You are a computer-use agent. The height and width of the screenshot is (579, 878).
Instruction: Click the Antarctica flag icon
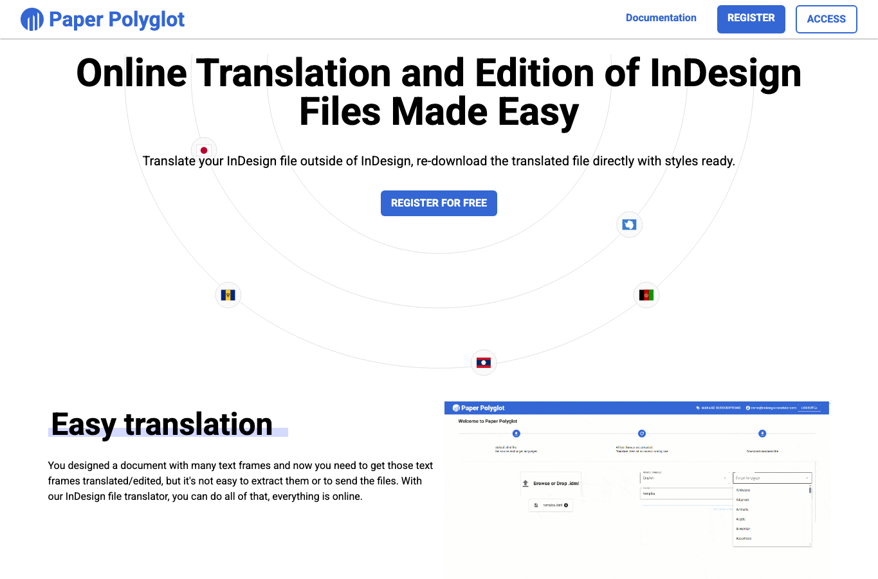coord(629,225)
